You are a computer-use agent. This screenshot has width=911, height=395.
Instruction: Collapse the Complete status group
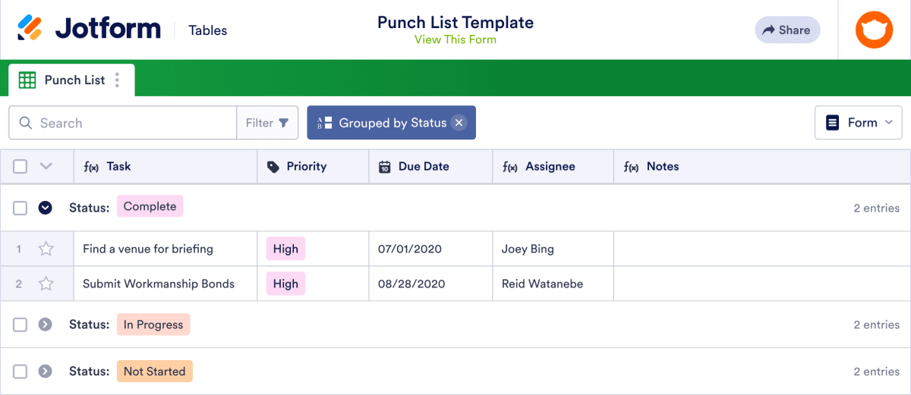pyautogui.click(x=46, y=207)
